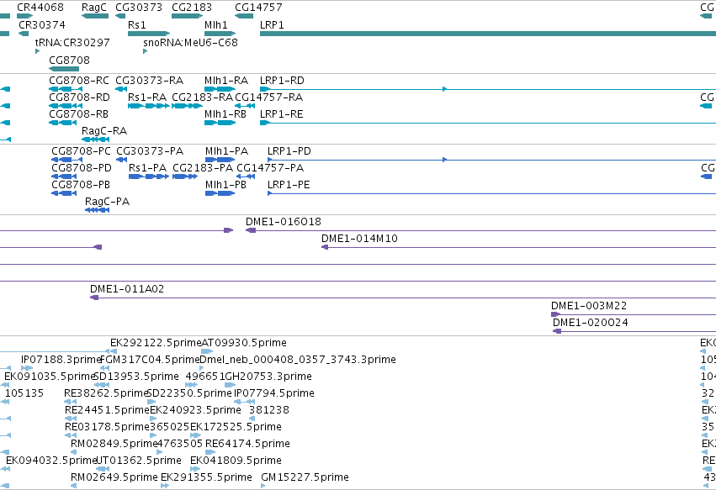Click the CG30373-RA label

(149, 81)
